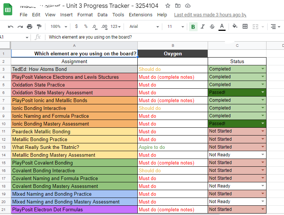The image size is (284, 215).
Task: Open the font size 11 dropdown
Action: point(176,27)
